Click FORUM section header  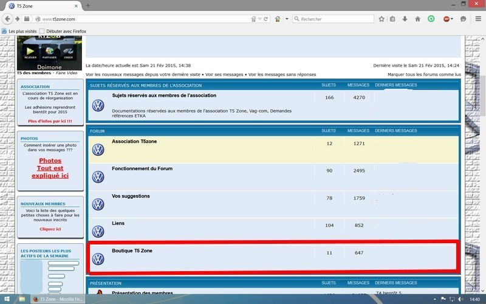pyautogui.click(x=97, y=131)
